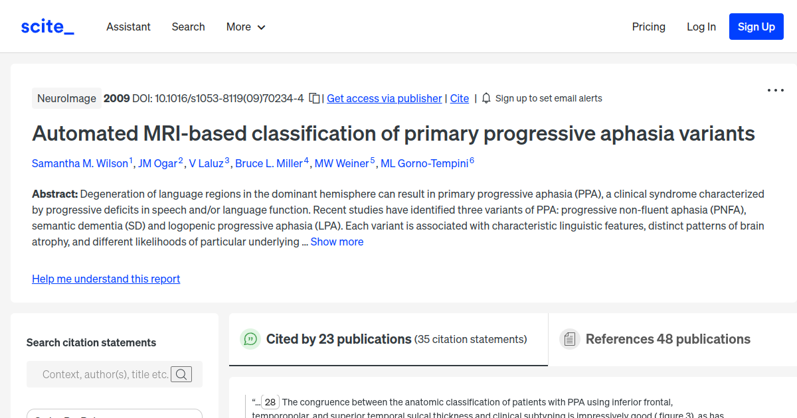Image resolution: width=797 pixels, height=418 pixels.
Task: Open the Pricing page
Action: click(x=648, y=27)
